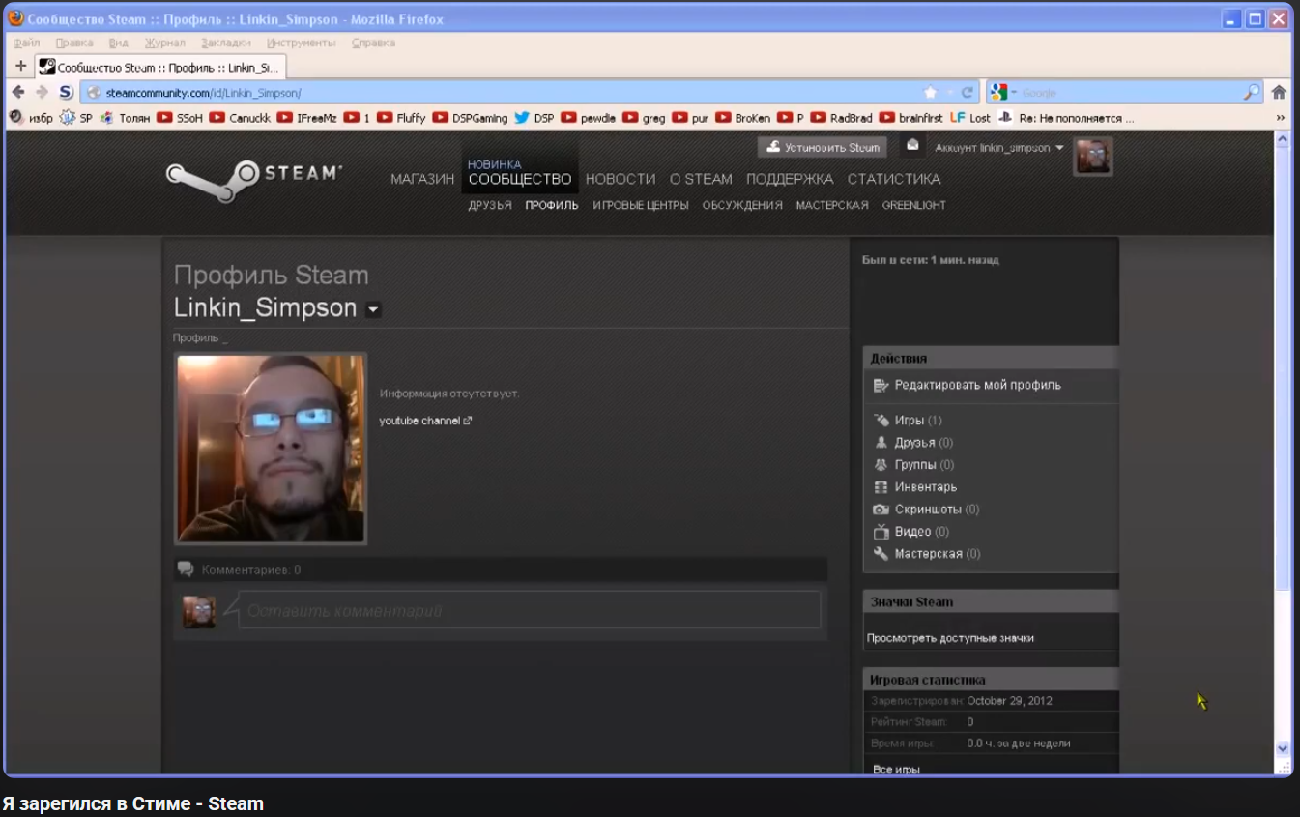Open the Правка menu
Viewport: 1300px width, 817px height.
[74, 43]
